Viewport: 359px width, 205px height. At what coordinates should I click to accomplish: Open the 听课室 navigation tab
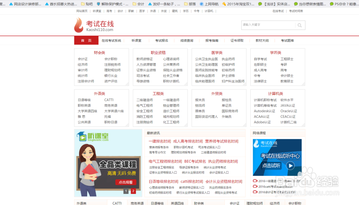coord(136,41)
